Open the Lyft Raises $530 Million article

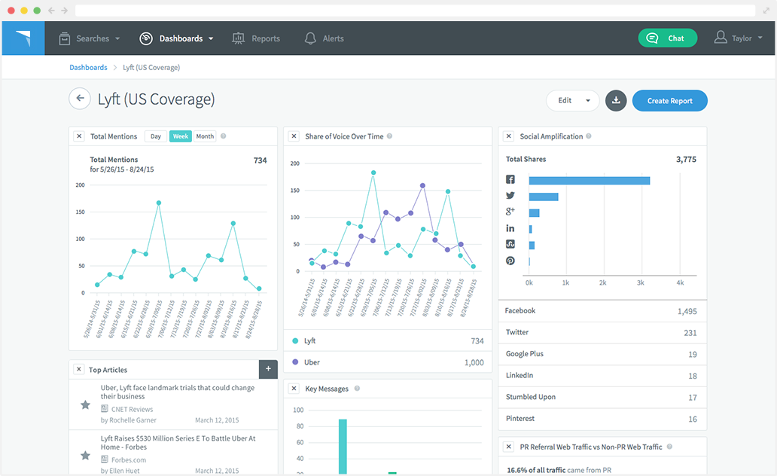tap(178, 443)
